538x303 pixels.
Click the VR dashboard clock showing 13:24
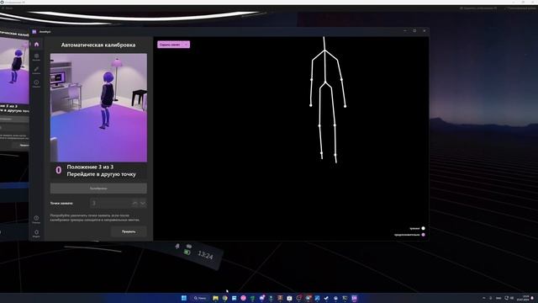[x=205, y=255]
